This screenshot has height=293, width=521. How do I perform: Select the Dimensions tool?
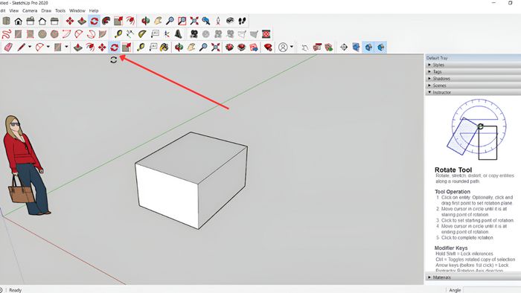(130, 34)
